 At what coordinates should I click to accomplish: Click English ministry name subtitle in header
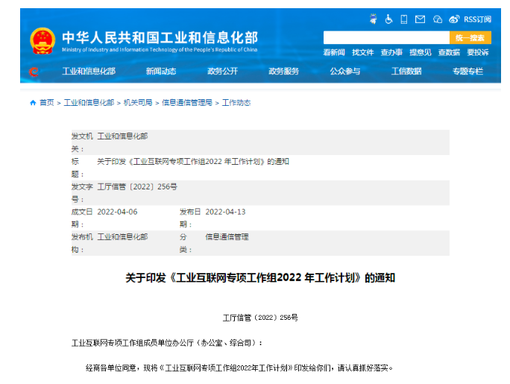(x=160, y=50)
